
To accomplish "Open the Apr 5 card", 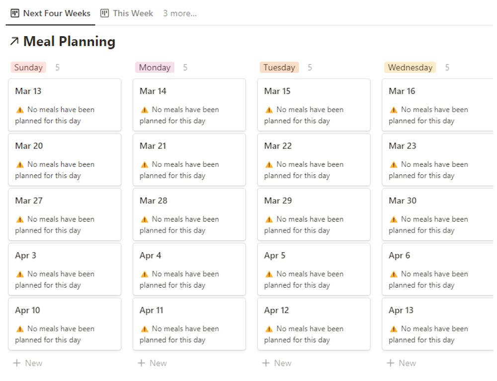I will pos(314,269).
